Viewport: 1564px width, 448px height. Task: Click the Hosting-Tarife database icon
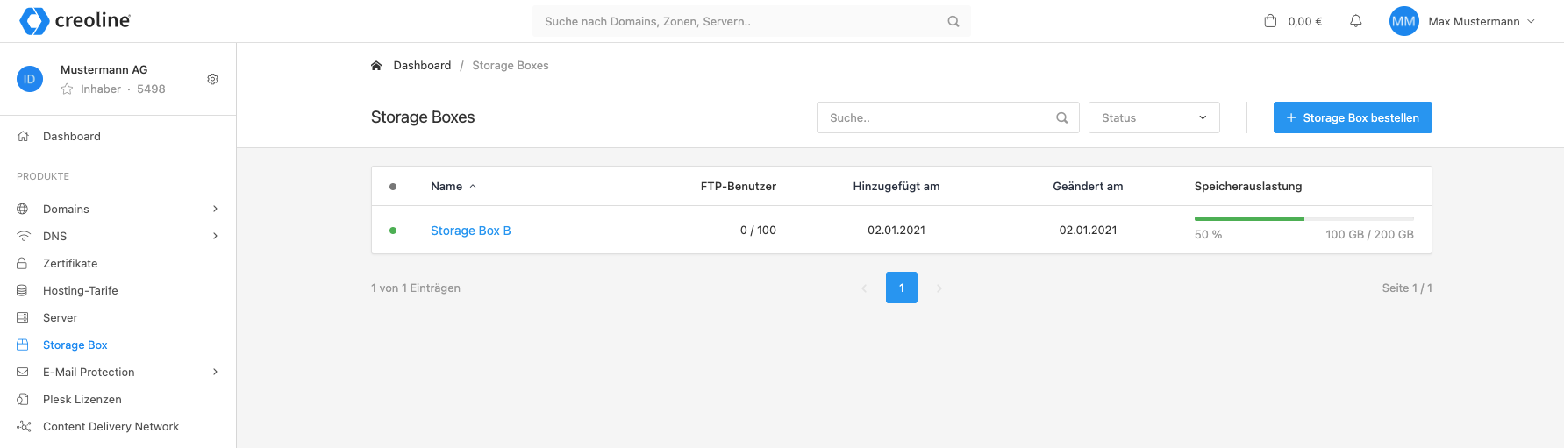[x=23, y=290]
